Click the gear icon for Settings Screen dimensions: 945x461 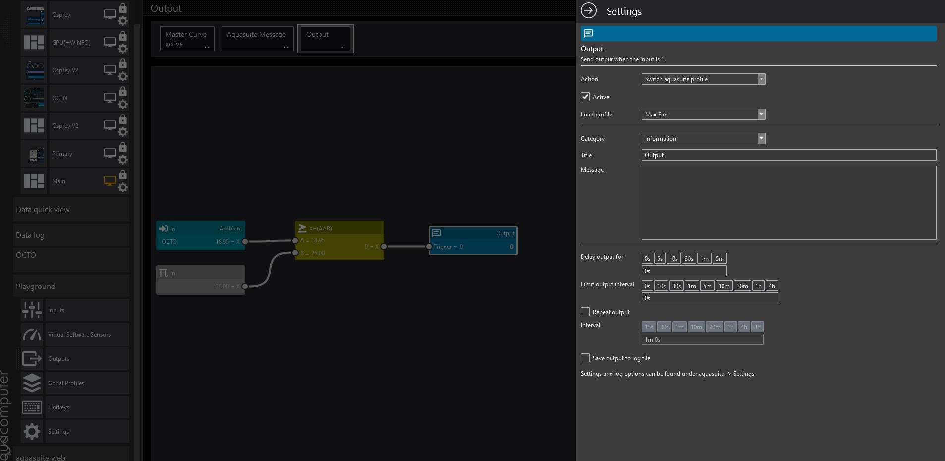pos(32,432)
